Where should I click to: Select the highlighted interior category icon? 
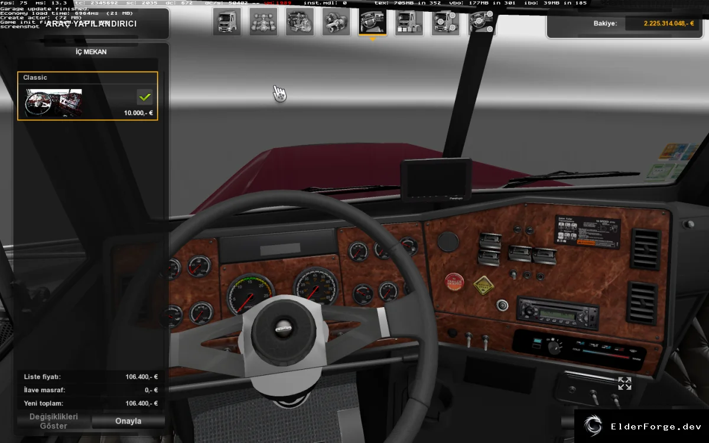373,22
